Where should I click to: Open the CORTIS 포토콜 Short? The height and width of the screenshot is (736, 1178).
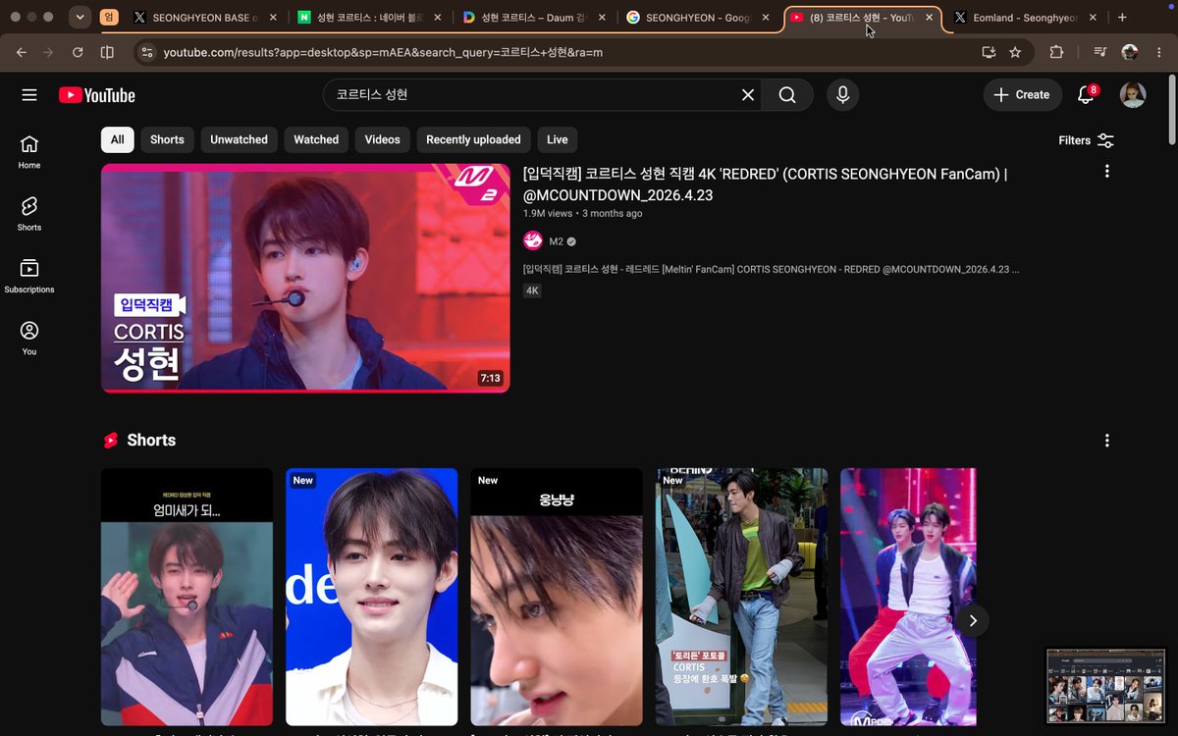tap(741, 597)
